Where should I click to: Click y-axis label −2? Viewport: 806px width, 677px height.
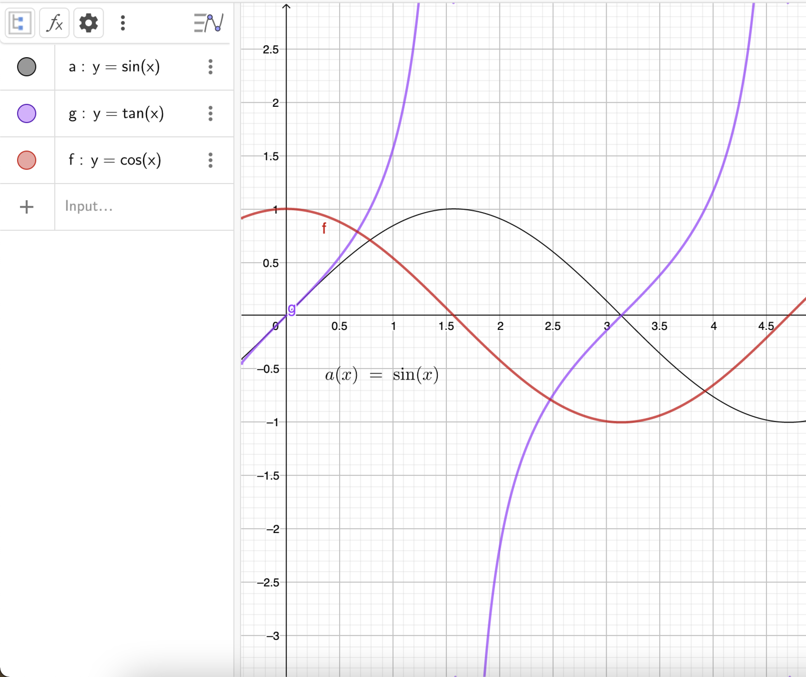pos(273,529)
